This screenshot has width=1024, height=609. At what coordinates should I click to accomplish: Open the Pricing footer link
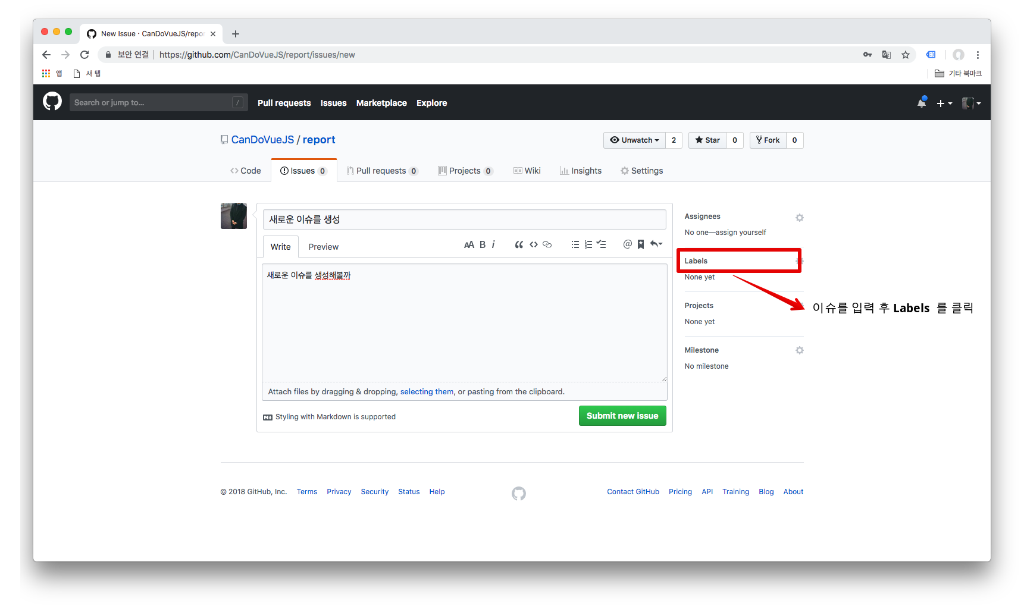click(x=680, y=492)
